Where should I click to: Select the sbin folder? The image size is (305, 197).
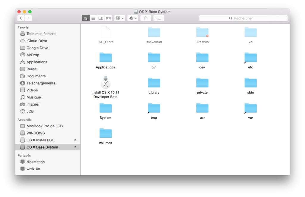point(250,83)
